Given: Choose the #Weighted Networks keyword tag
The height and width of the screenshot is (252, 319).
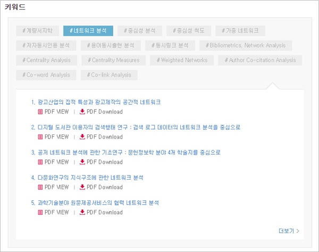Looking at the screenshot, I should pyautogui.click(x=182, y=60).
